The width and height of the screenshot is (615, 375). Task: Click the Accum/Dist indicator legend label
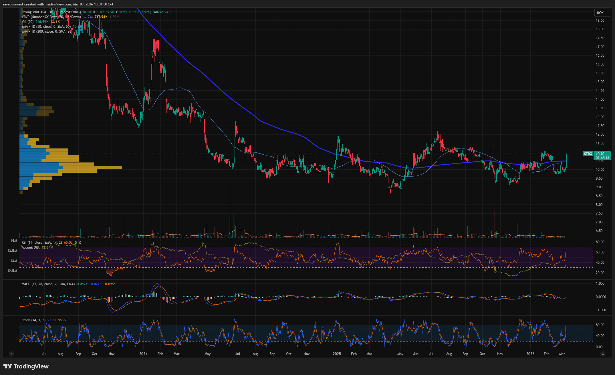pyautogui.click(x=31, y=247)
